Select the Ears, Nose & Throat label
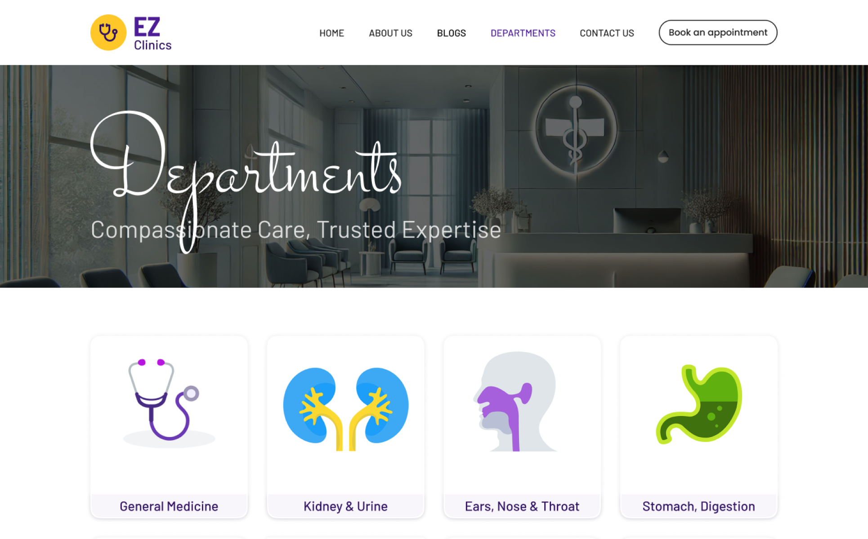The image size is (868, 539). point(522,506)
